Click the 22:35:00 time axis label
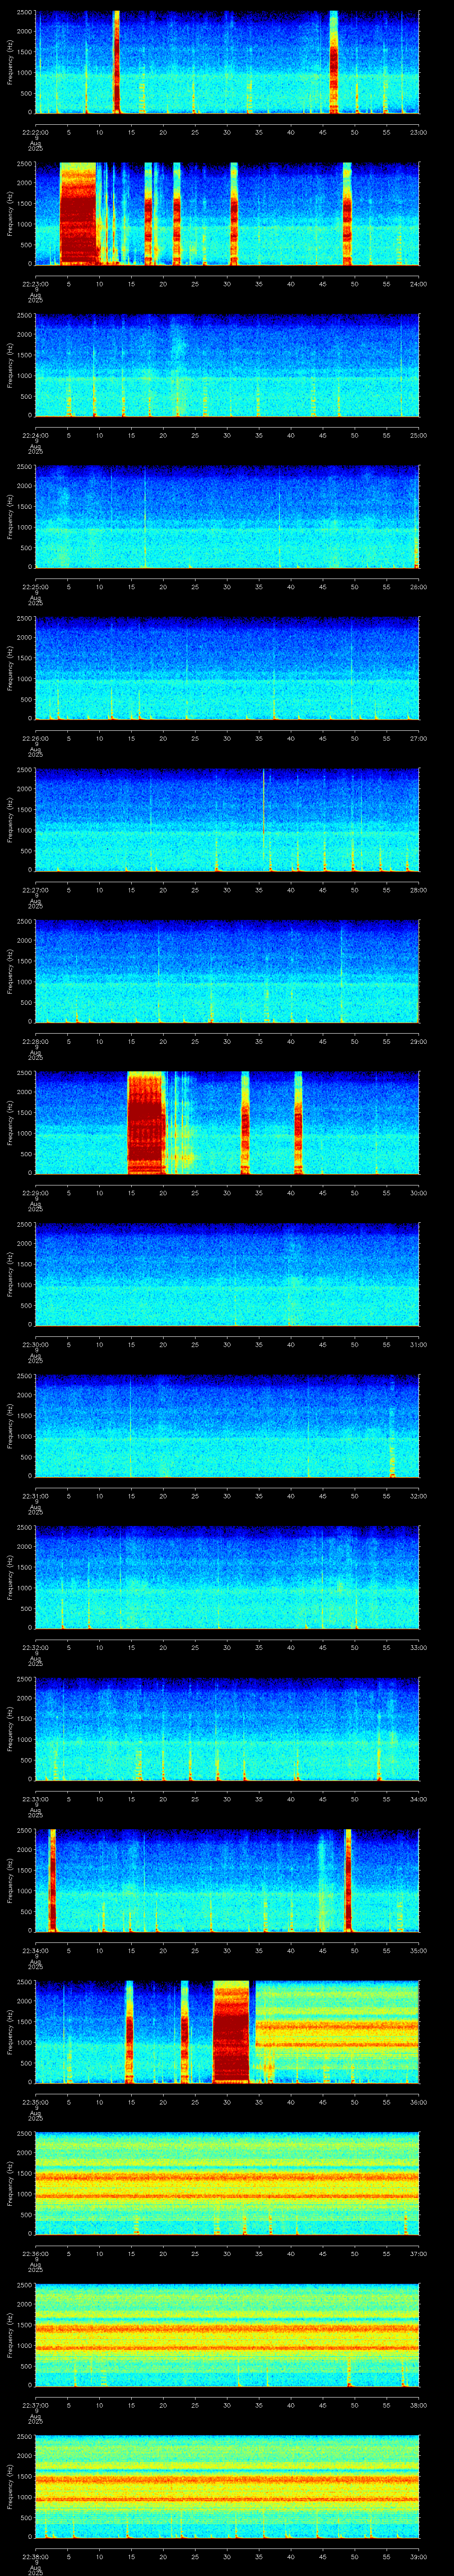Viewport: 454px width, 2576px height. (x=35, y=2102)
